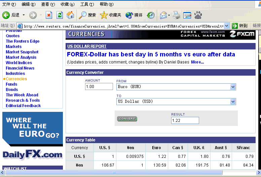This screenshot has width=261, height=177.
Task: Click the address bar URL field
Action: (x=123, y=26)
